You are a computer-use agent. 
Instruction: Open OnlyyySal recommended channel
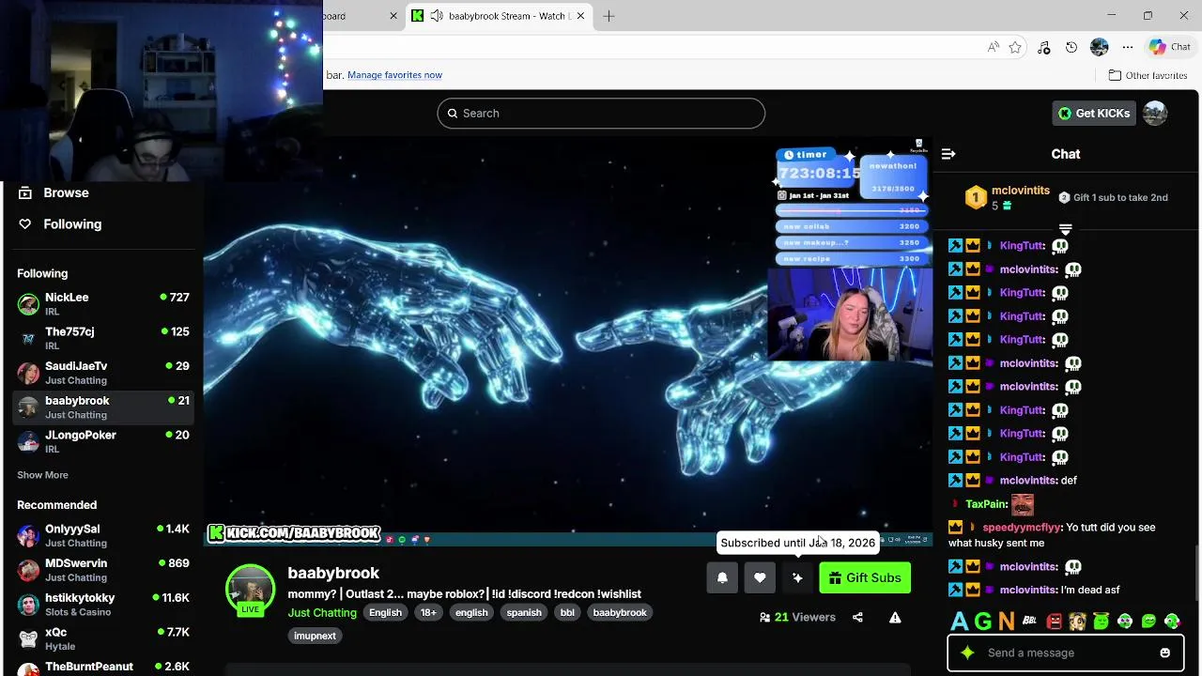(104, 535)
